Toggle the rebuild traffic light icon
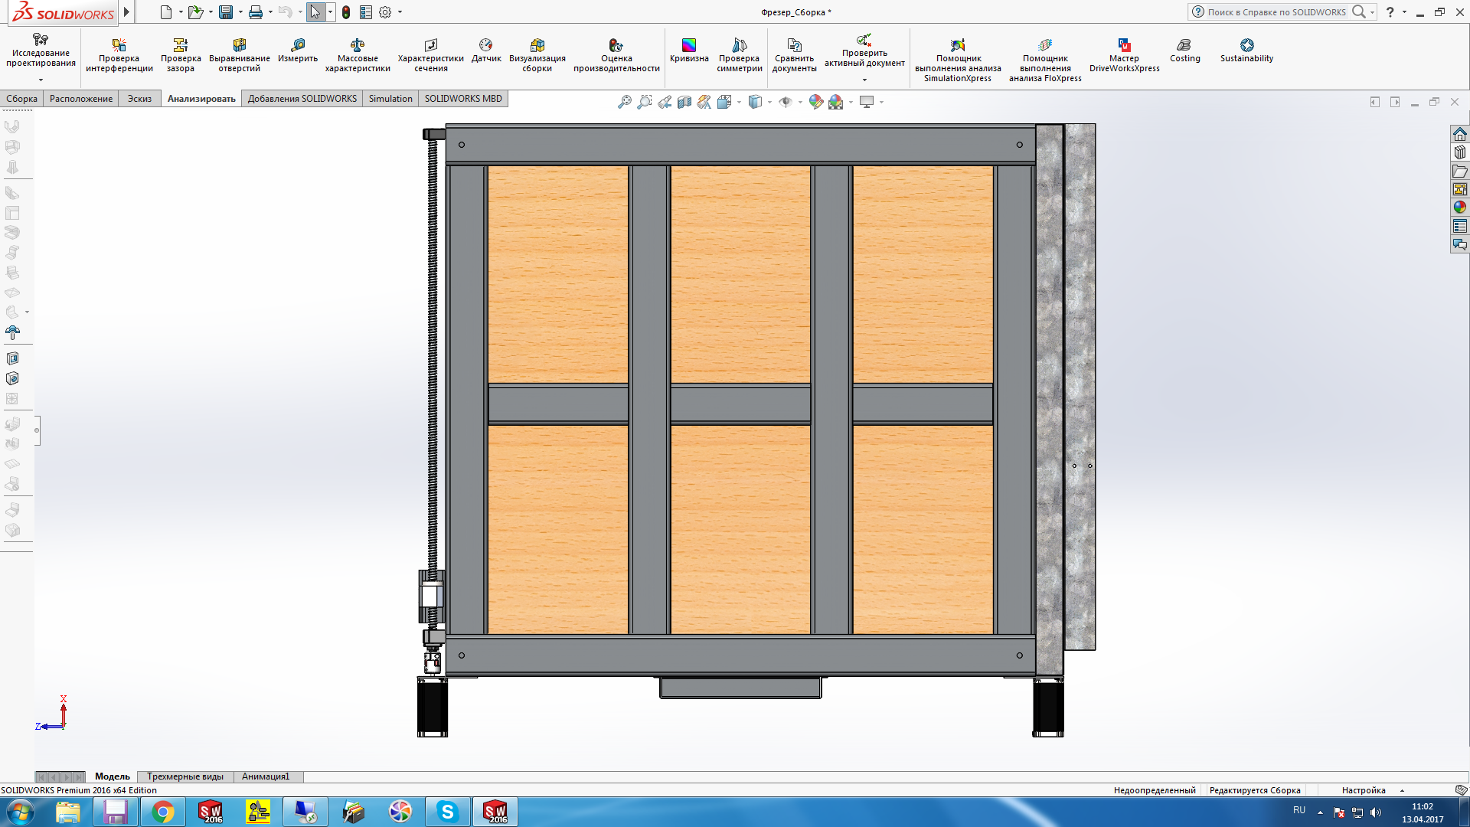The width and height of the screenshot is (1470, 827). (x=346, y=12)
